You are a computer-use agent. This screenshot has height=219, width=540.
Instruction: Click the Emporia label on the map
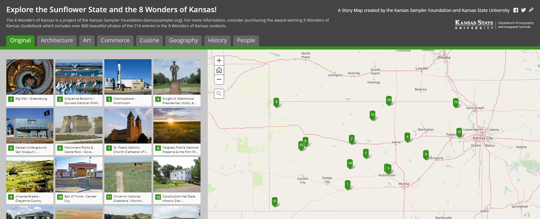tap(437, 158)
